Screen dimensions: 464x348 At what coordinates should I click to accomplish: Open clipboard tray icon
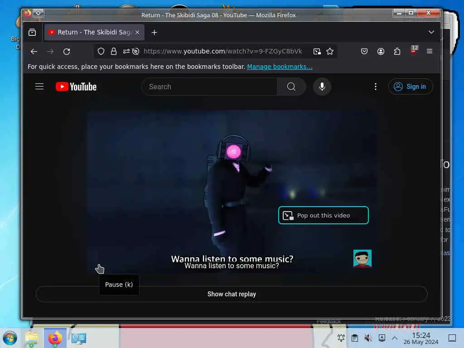pos(355,338)
